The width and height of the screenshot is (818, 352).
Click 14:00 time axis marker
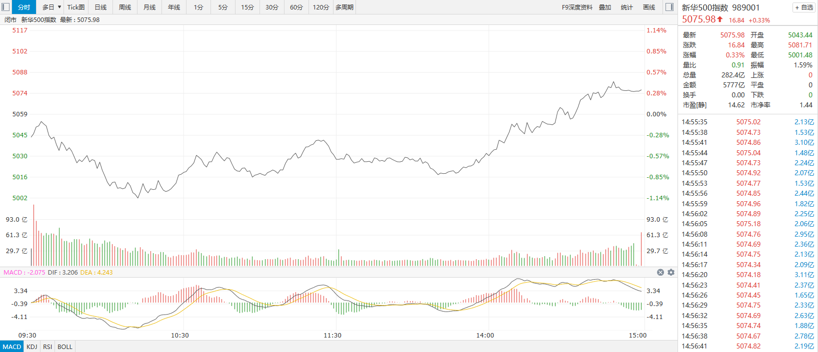485,335
